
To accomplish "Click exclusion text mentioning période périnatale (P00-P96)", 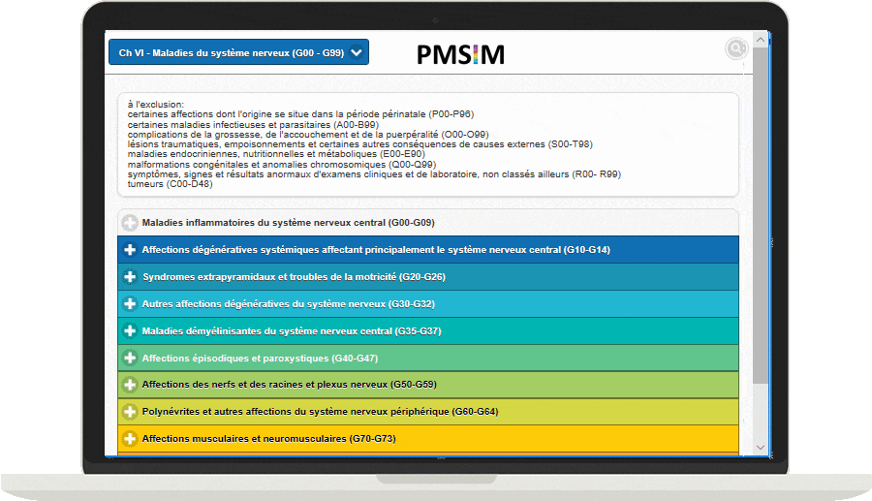I will tap(300, 114).
